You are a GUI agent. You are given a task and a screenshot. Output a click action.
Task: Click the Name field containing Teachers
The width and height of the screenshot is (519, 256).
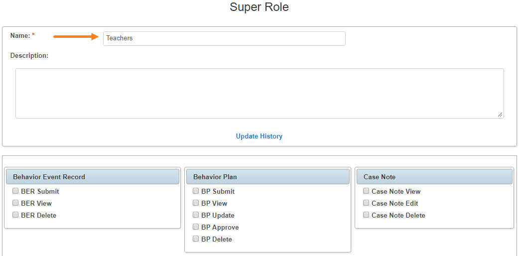click(x=224, y=38)
